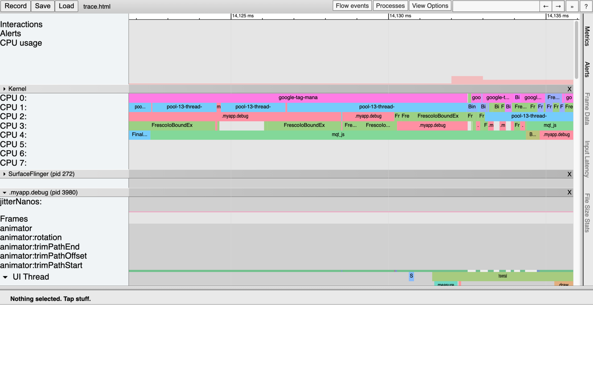Screen dimensions: 593x370
Task: Select google-tag-mana slice on CPU 0
Action: click(298, 98)
